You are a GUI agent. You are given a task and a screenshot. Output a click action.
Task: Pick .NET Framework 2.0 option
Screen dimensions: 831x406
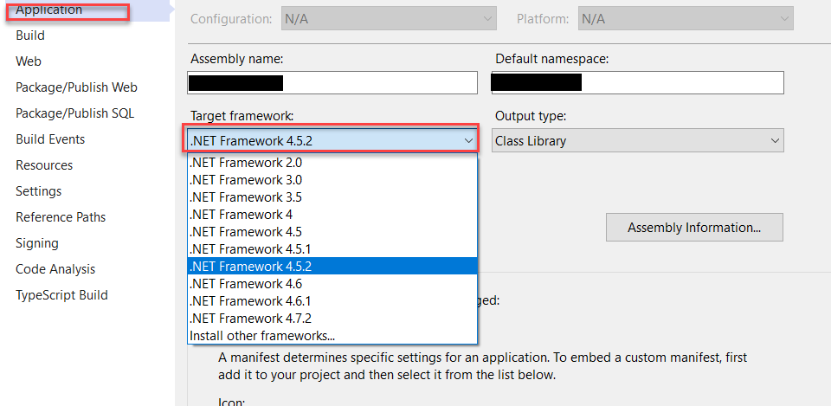pyautogui.click(x=246, y=163)
